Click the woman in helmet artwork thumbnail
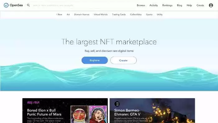 click(98, 114)
